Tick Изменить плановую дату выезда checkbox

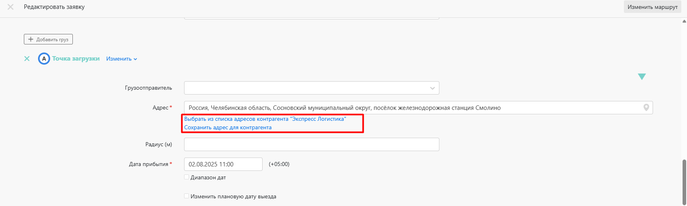click(x=187, y=196)
